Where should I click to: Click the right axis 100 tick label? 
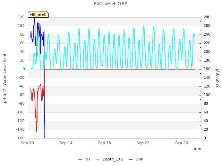[x=207, y=95]
